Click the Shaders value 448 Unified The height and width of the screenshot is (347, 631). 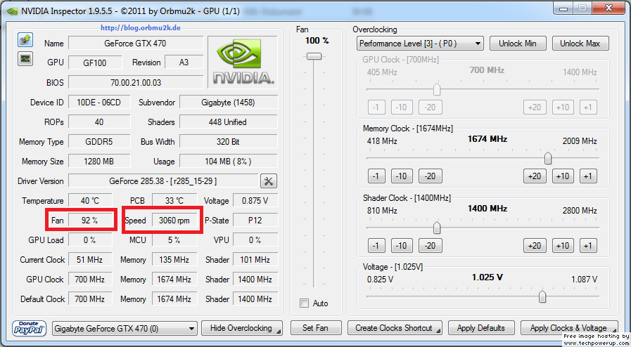pyautogui.click(x=228, y=122)
